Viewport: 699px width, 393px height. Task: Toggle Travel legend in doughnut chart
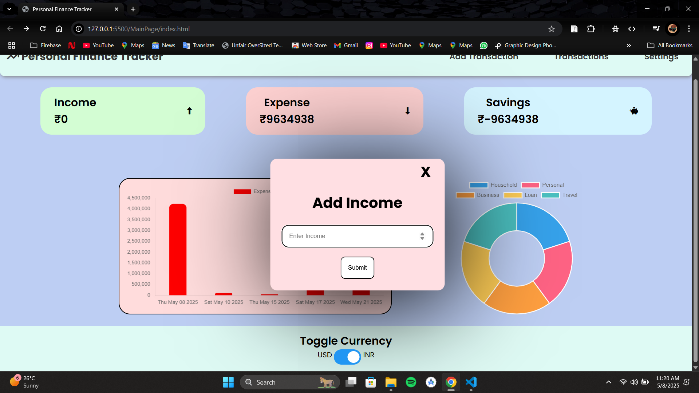pos(559,195)
